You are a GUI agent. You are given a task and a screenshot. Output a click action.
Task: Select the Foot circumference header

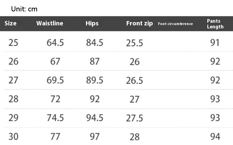click(175, 24)
